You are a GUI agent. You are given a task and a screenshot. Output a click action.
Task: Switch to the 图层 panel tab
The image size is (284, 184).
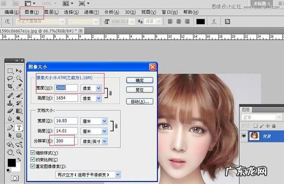point(246,110)
